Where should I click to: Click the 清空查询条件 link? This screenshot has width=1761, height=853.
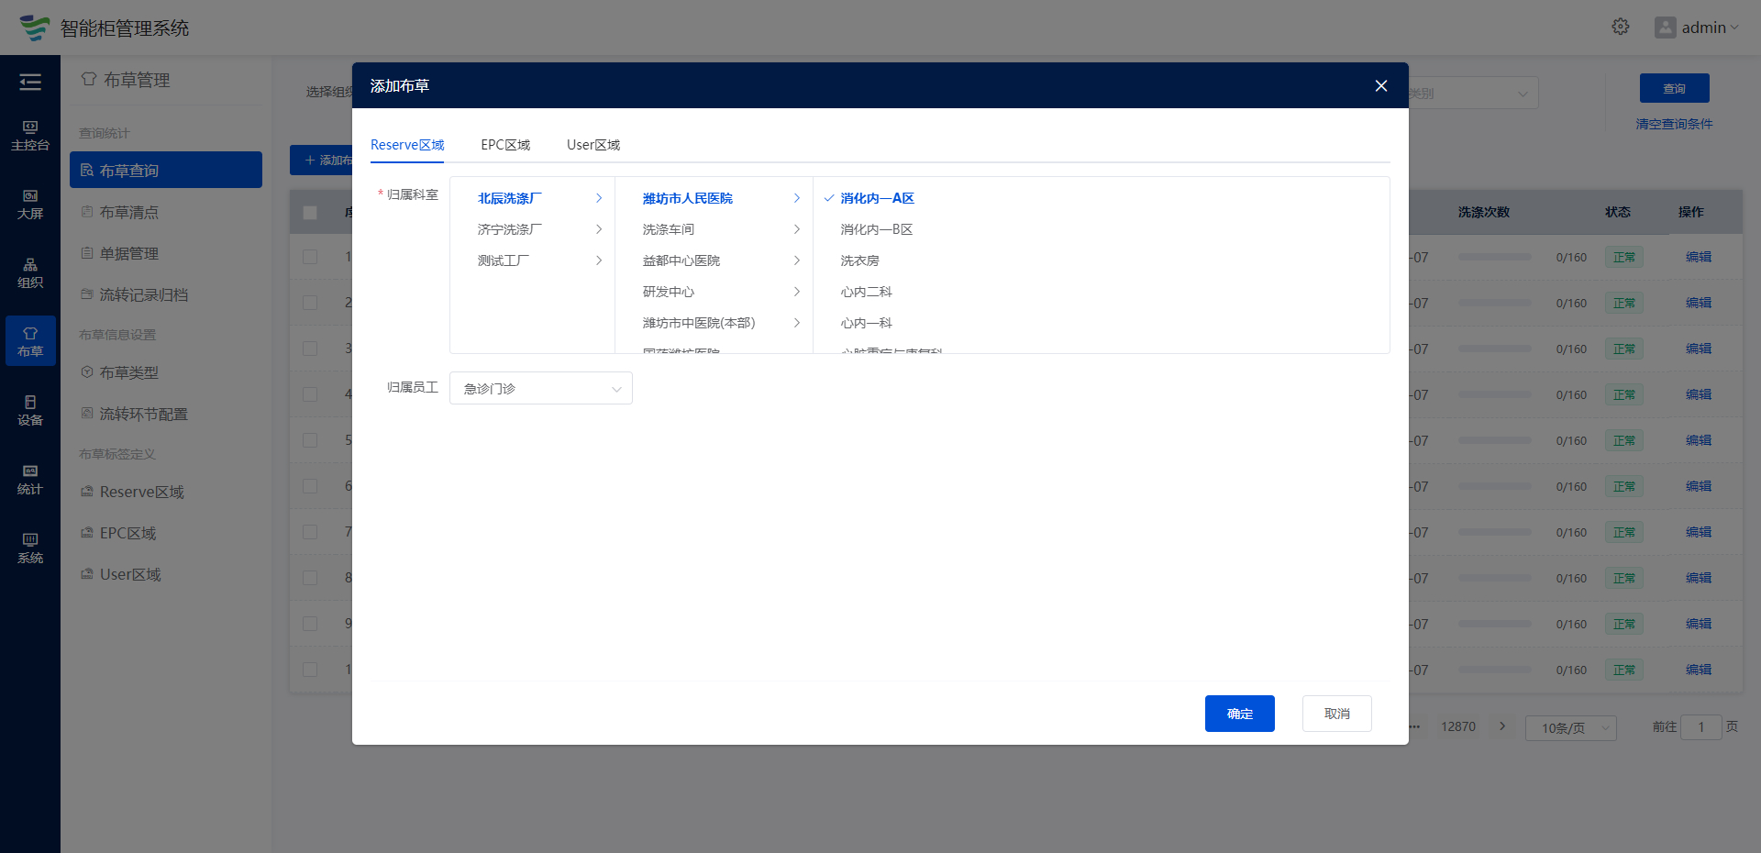(x=1675, y=124)
